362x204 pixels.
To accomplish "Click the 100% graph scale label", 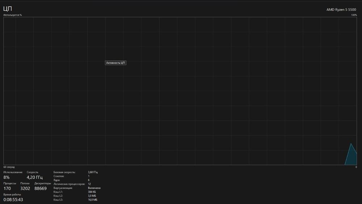I will (x=354, y=15).
